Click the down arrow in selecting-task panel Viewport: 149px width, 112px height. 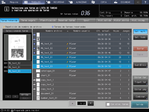pyautogui.click(x=15, y=96)
